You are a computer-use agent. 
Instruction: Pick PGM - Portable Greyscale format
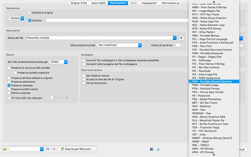pos(214,53)
